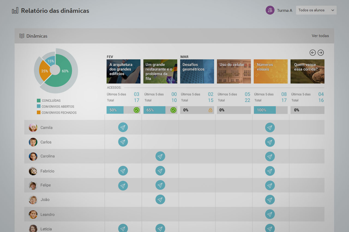
Task: Click João's avatar picture
Action: tap(33, 200)
